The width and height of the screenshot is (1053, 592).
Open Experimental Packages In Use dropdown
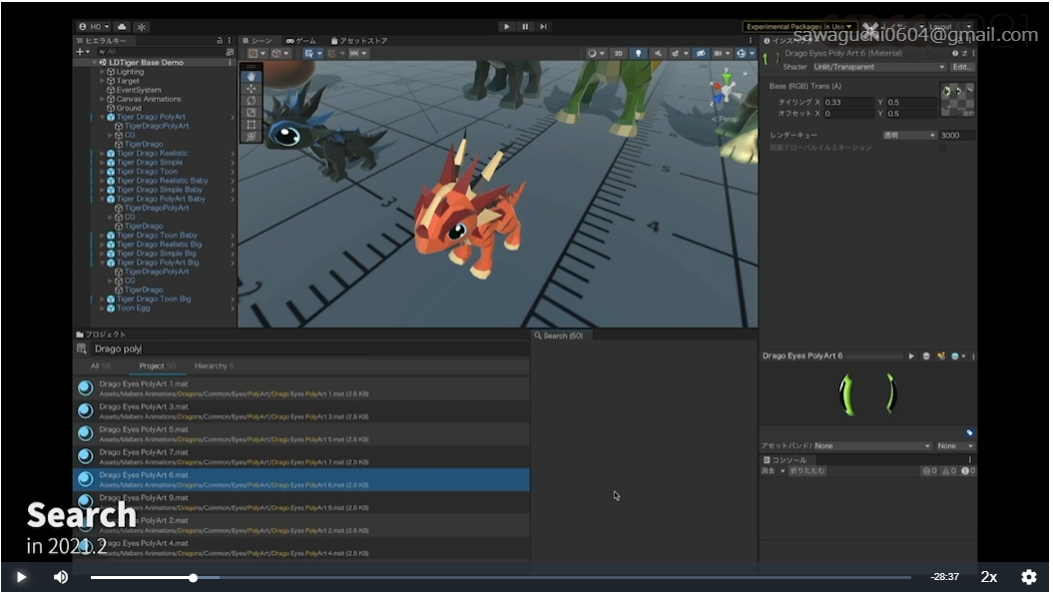tap(798, 27)
